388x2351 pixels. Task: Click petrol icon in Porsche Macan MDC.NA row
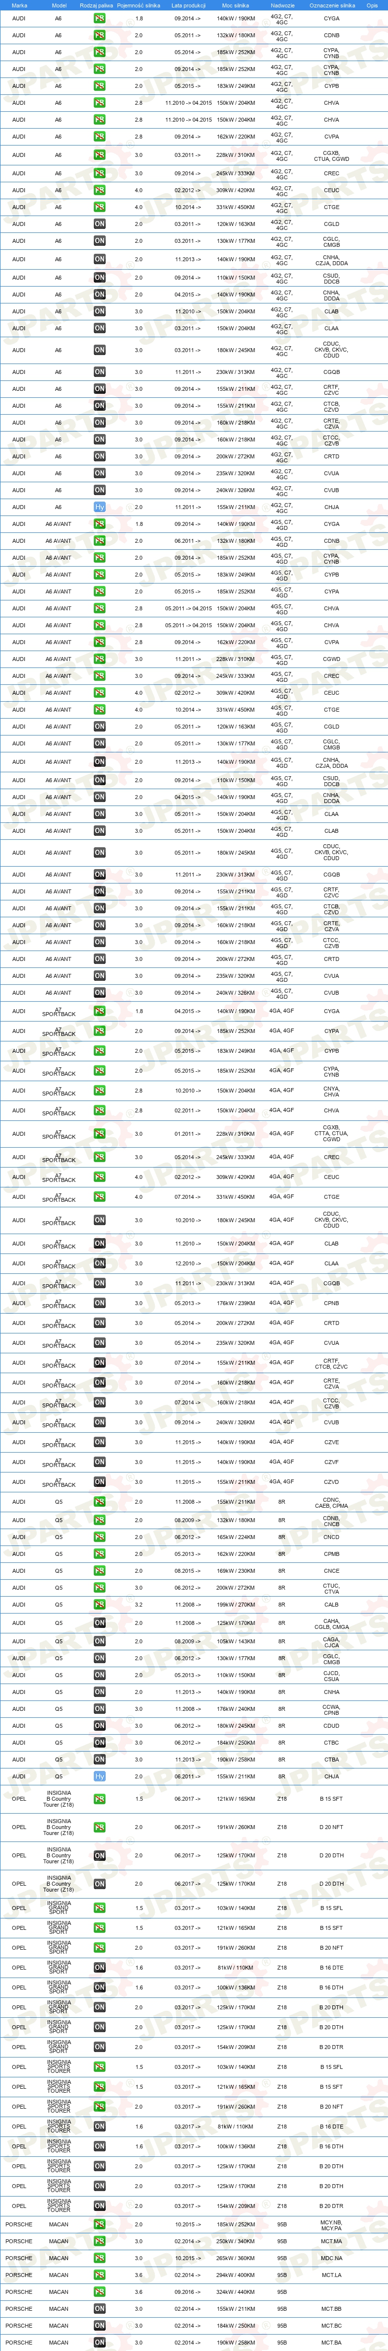pos(99,2259)
